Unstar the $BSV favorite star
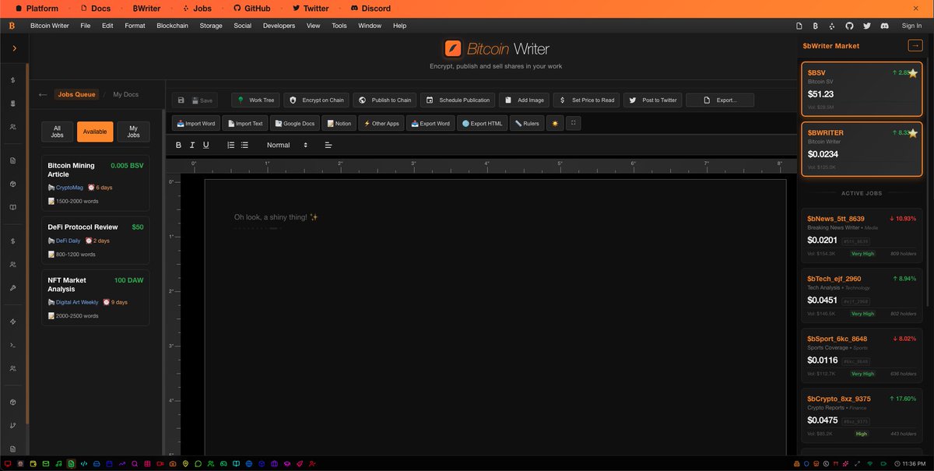The width and height of the screenshot is (934, 471). click(913, 73)
